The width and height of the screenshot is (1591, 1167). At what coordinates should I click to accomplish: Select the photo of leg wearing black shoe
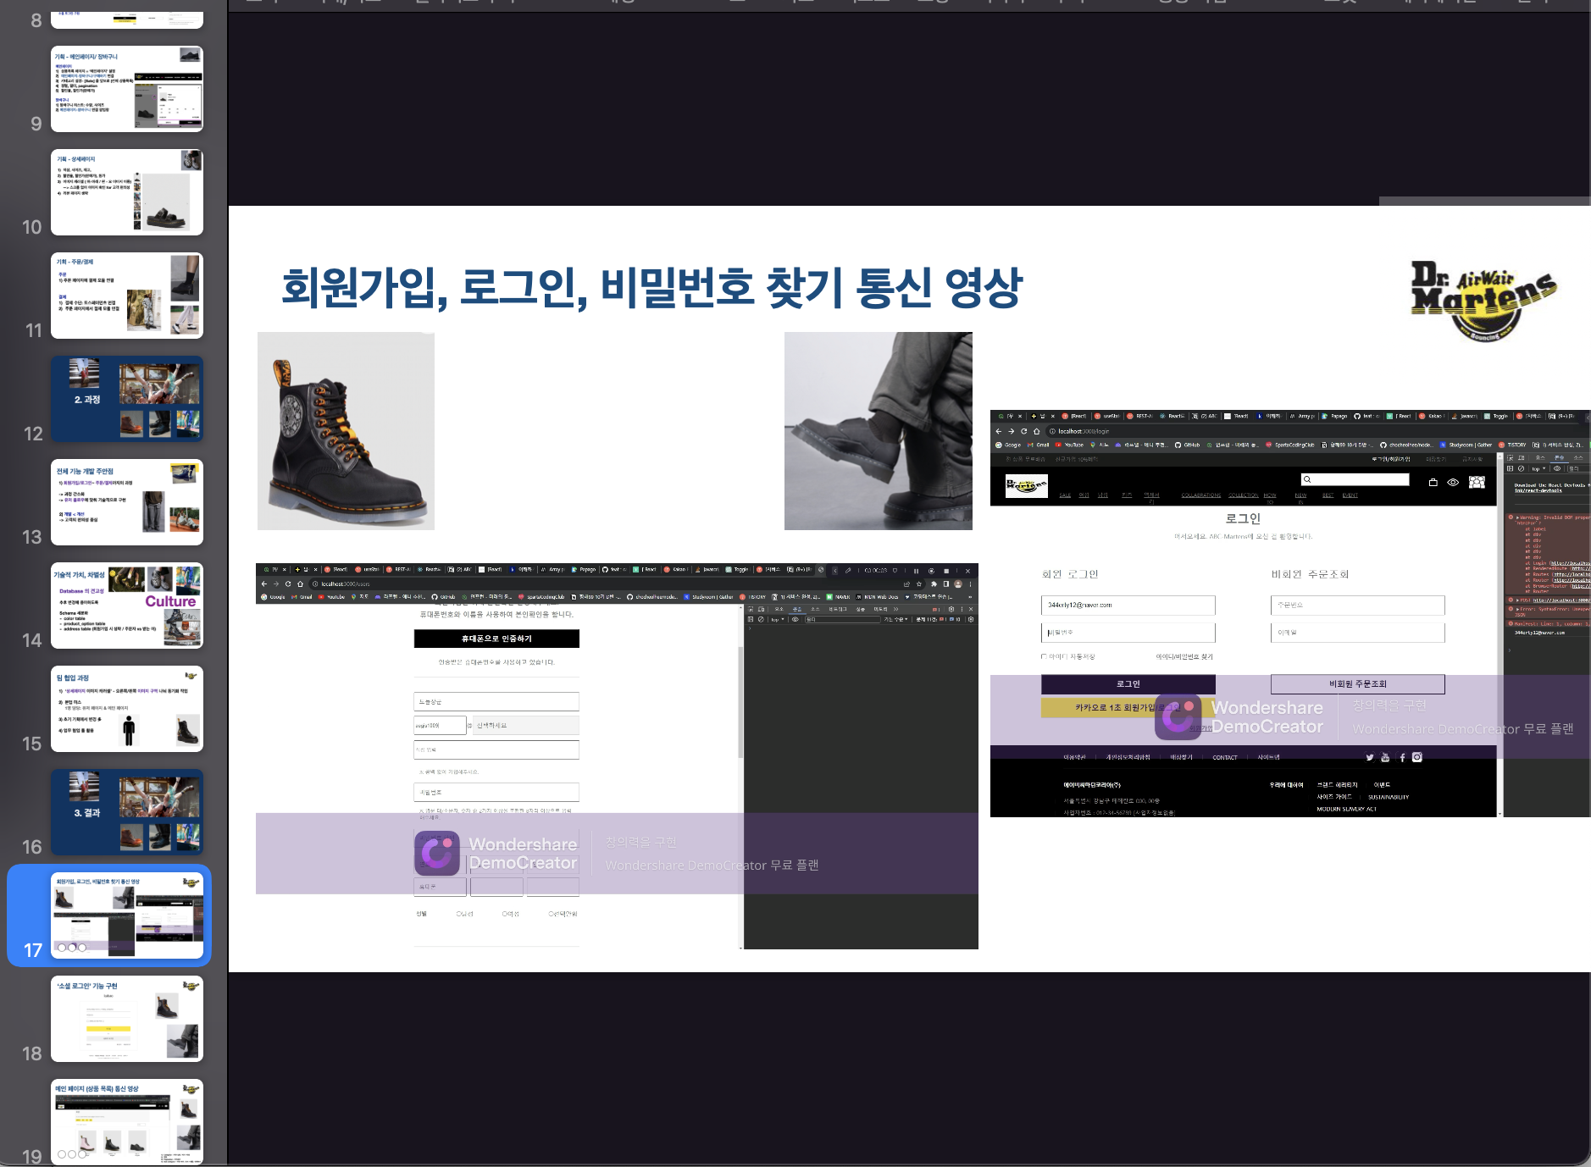pyautogui.click(x=879, y=431)
